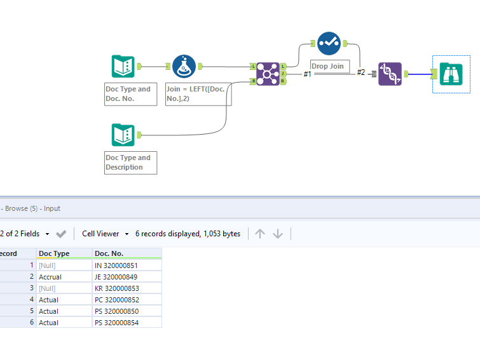Click the Doc Type column header
This screenshot has height=343, width=480.
(64, 253)
